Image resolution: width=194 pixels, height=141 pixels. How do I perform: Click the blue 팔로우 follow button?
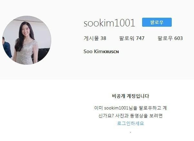[157, 22]
